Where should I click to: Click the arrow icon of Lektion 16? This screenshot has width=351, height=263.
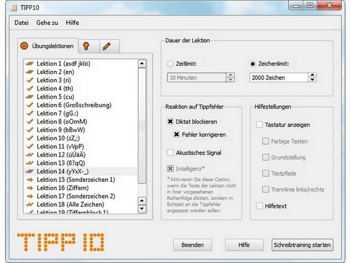(30, 188)
